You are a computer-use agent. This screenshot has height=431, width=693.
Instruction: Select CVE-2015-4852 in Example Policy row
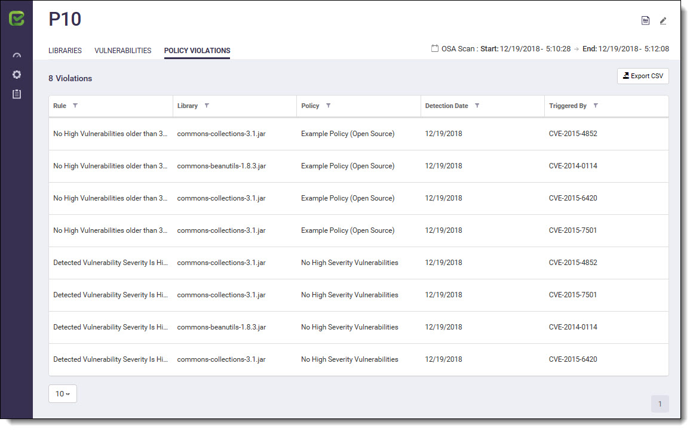[573, 134]
